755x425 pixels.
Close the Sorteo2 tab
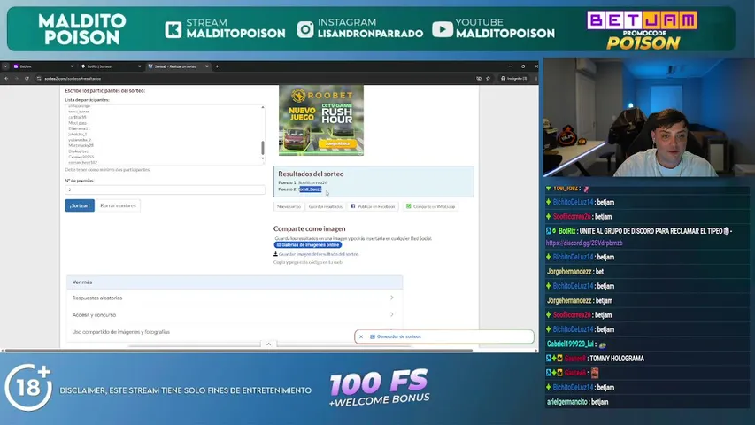coord(207,66)
